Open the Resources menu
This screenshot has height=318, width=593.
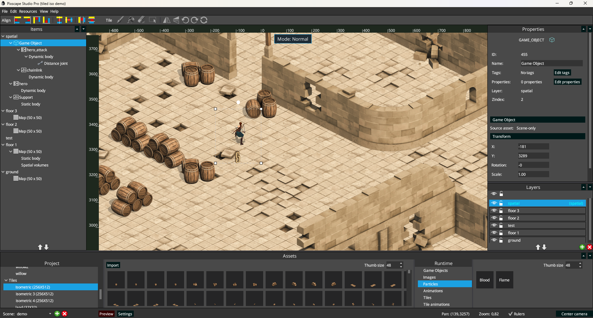28,11
